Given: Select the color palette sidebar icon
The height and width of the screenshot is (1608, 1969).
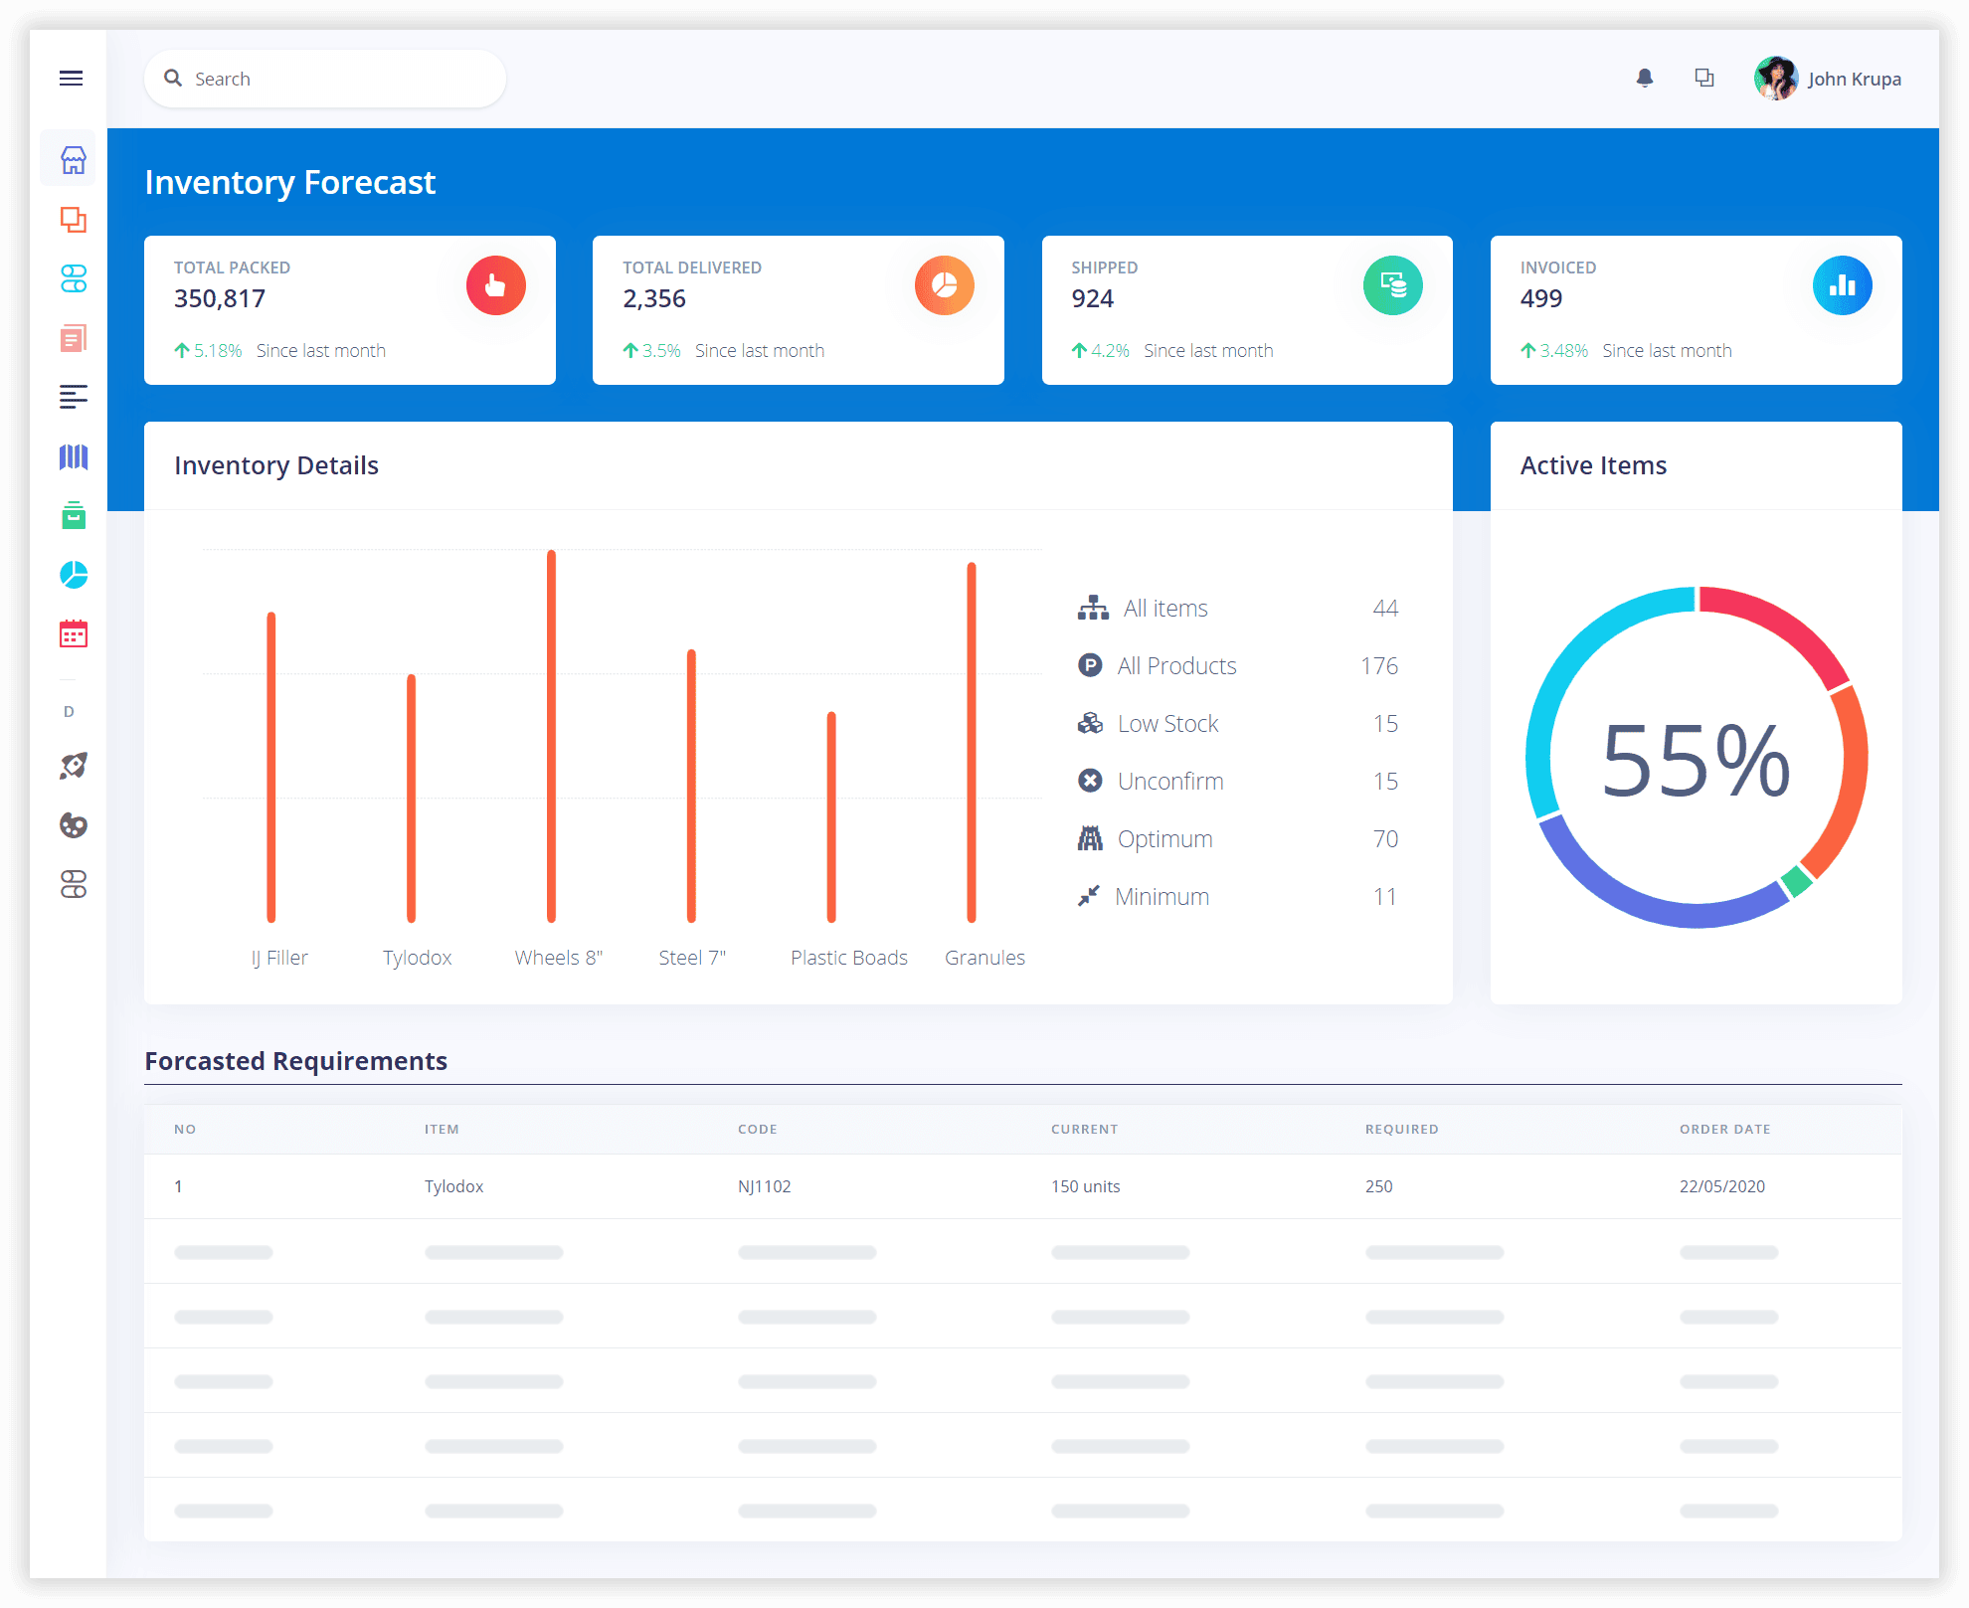Looking at the screenshot, I should [x=73, y=825].
